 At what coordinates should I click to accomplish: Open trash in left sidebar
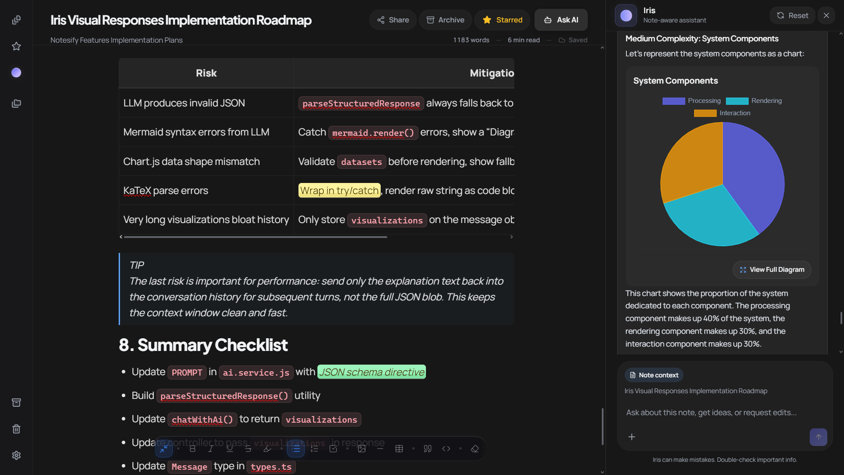coord(16,429)
